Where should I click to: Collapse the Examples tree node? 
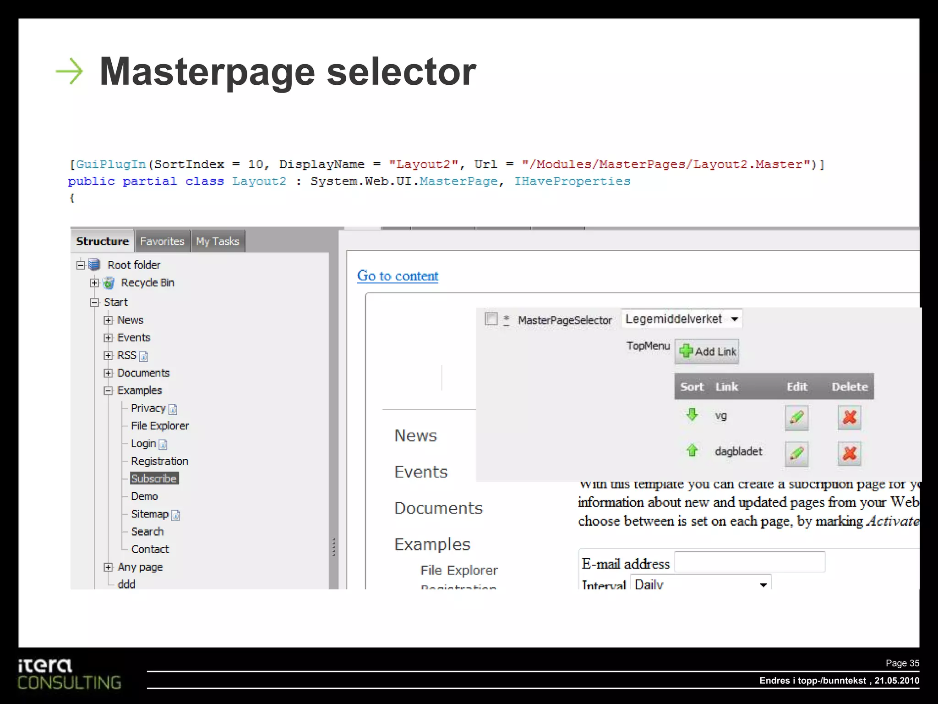coord(108,390)
